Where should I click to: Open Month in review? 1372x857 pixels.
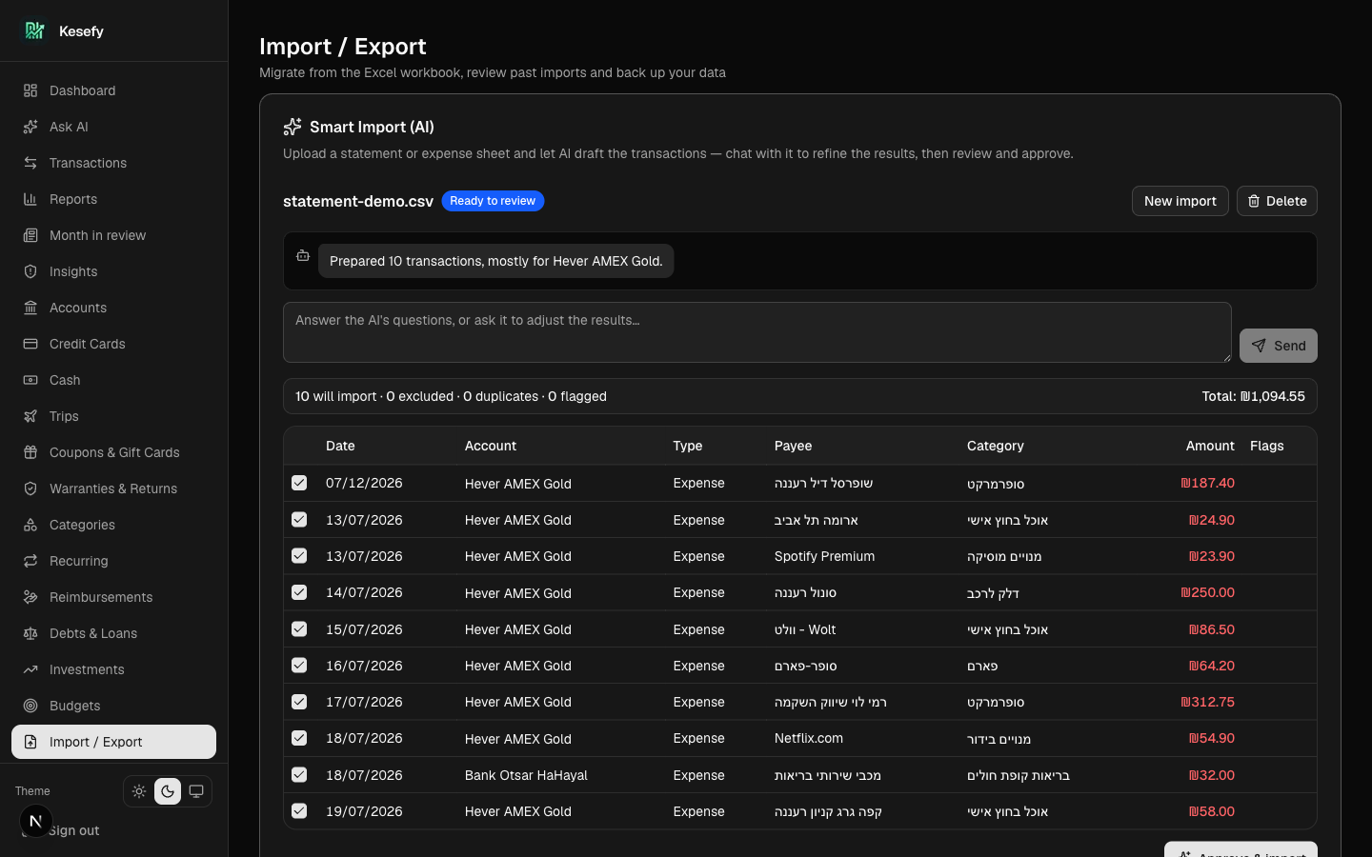(x=113, y=235)
